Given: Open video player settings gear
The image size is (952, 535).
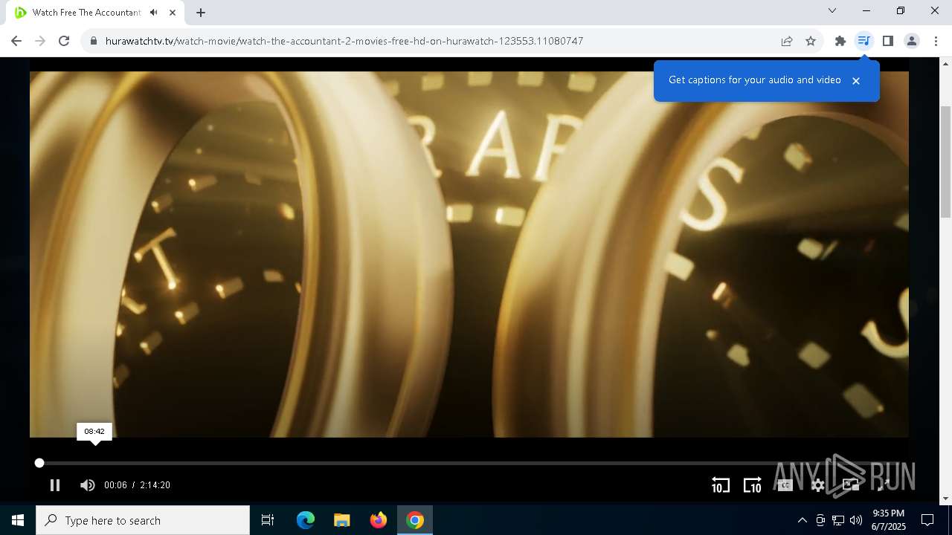Looking at the screenshot, I should (x=818, y=485).
